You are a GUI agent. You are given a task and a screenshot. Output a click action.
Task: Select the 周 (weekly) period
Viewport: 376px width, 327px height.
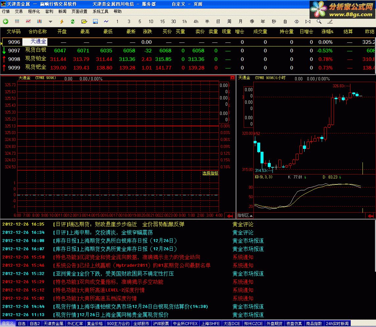229,22
